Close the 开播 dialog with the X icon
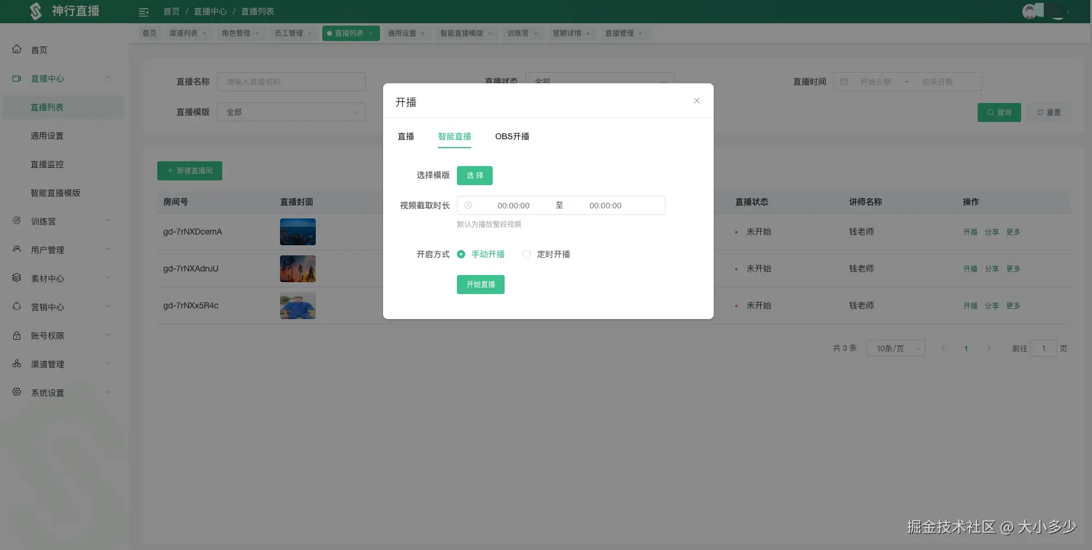This screenshot has height=550, width=1092. click(696, 101)
